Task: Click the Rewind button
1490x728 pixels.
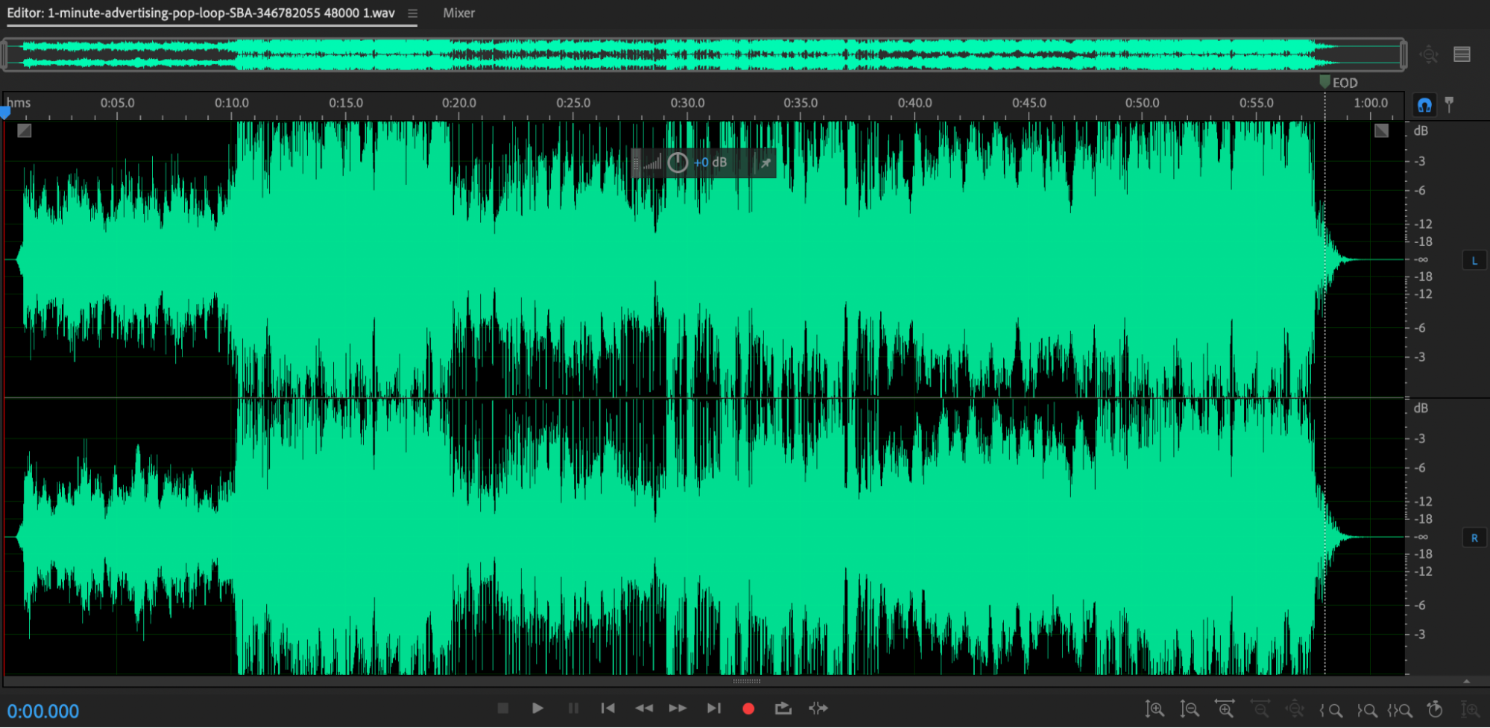Action: coord(644,708)
